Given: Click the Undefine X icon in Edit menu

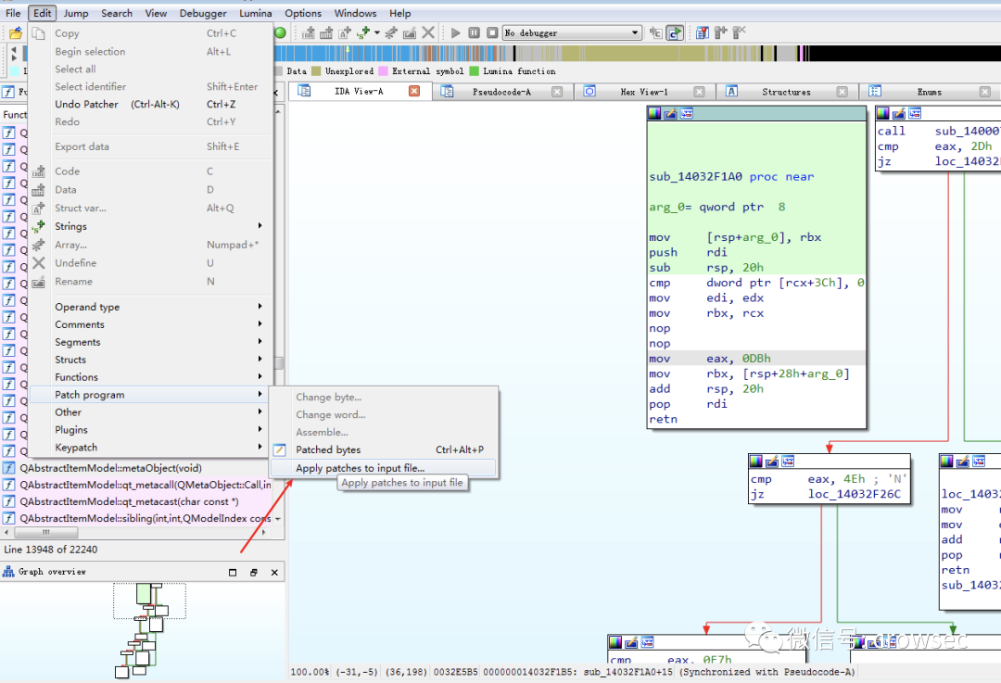Looking at the screenshot, I should 39,263.
